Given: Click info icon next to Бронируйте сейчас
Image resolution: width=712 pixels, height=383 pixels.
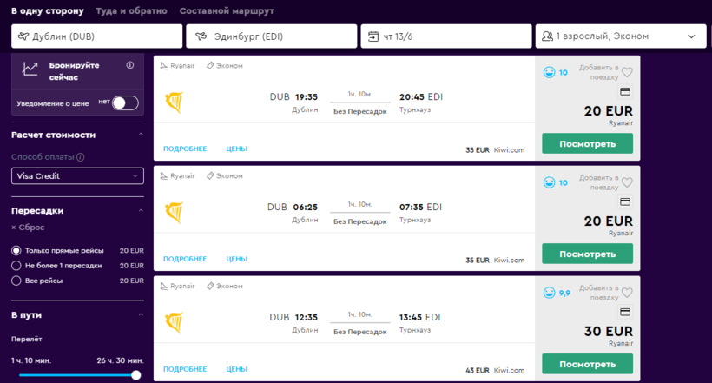Looking at the screenshot, I should pos(130,65).
